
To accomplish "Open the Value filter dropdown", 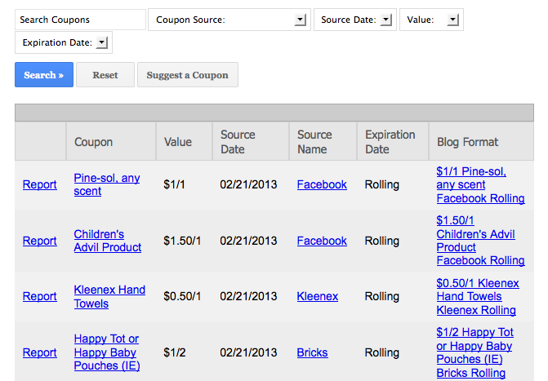I will coord(430,20).
